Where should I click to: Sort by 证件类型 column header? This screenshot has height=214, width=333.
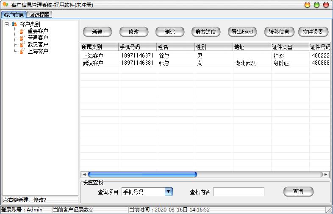point(290,47)
